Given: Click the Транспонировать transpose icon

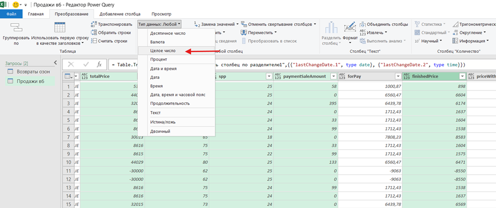Looking at the screenshot, I should coord(93,24).
